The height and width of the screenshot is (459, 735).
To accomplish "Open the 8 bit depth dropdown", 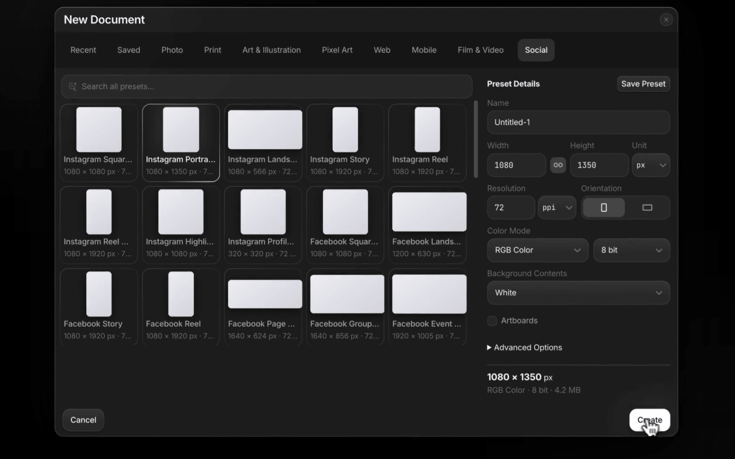I will (x=631, y=250).
